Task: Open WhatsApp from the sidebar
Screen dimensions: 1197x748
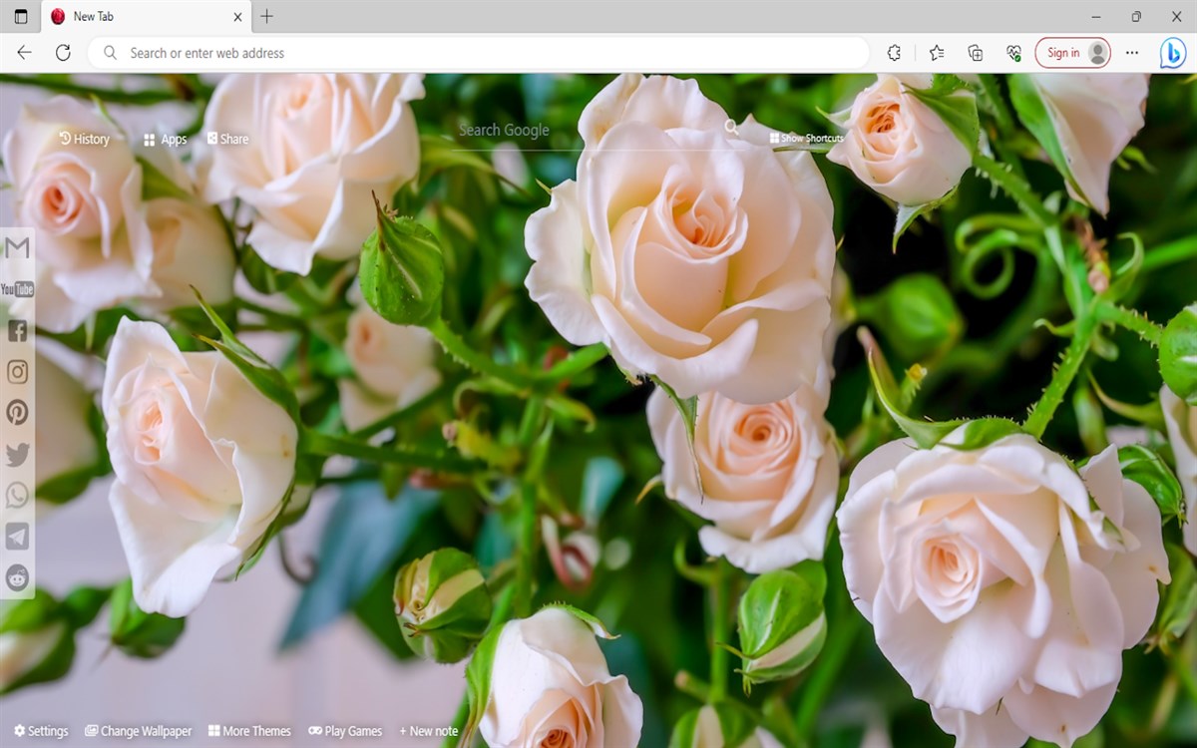Action: coord(17,495)
